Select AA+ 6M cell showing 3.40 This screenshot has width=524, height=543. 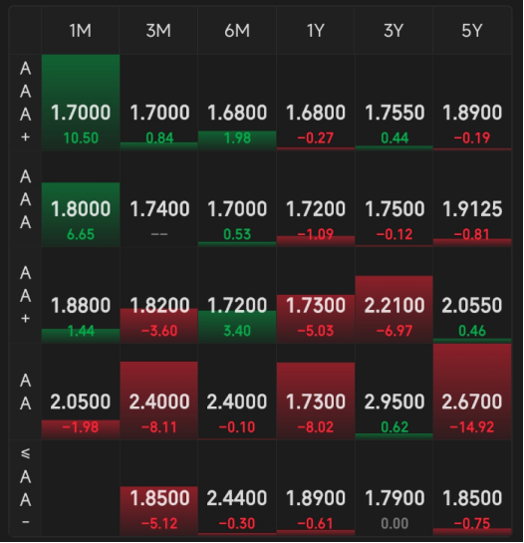237,295
